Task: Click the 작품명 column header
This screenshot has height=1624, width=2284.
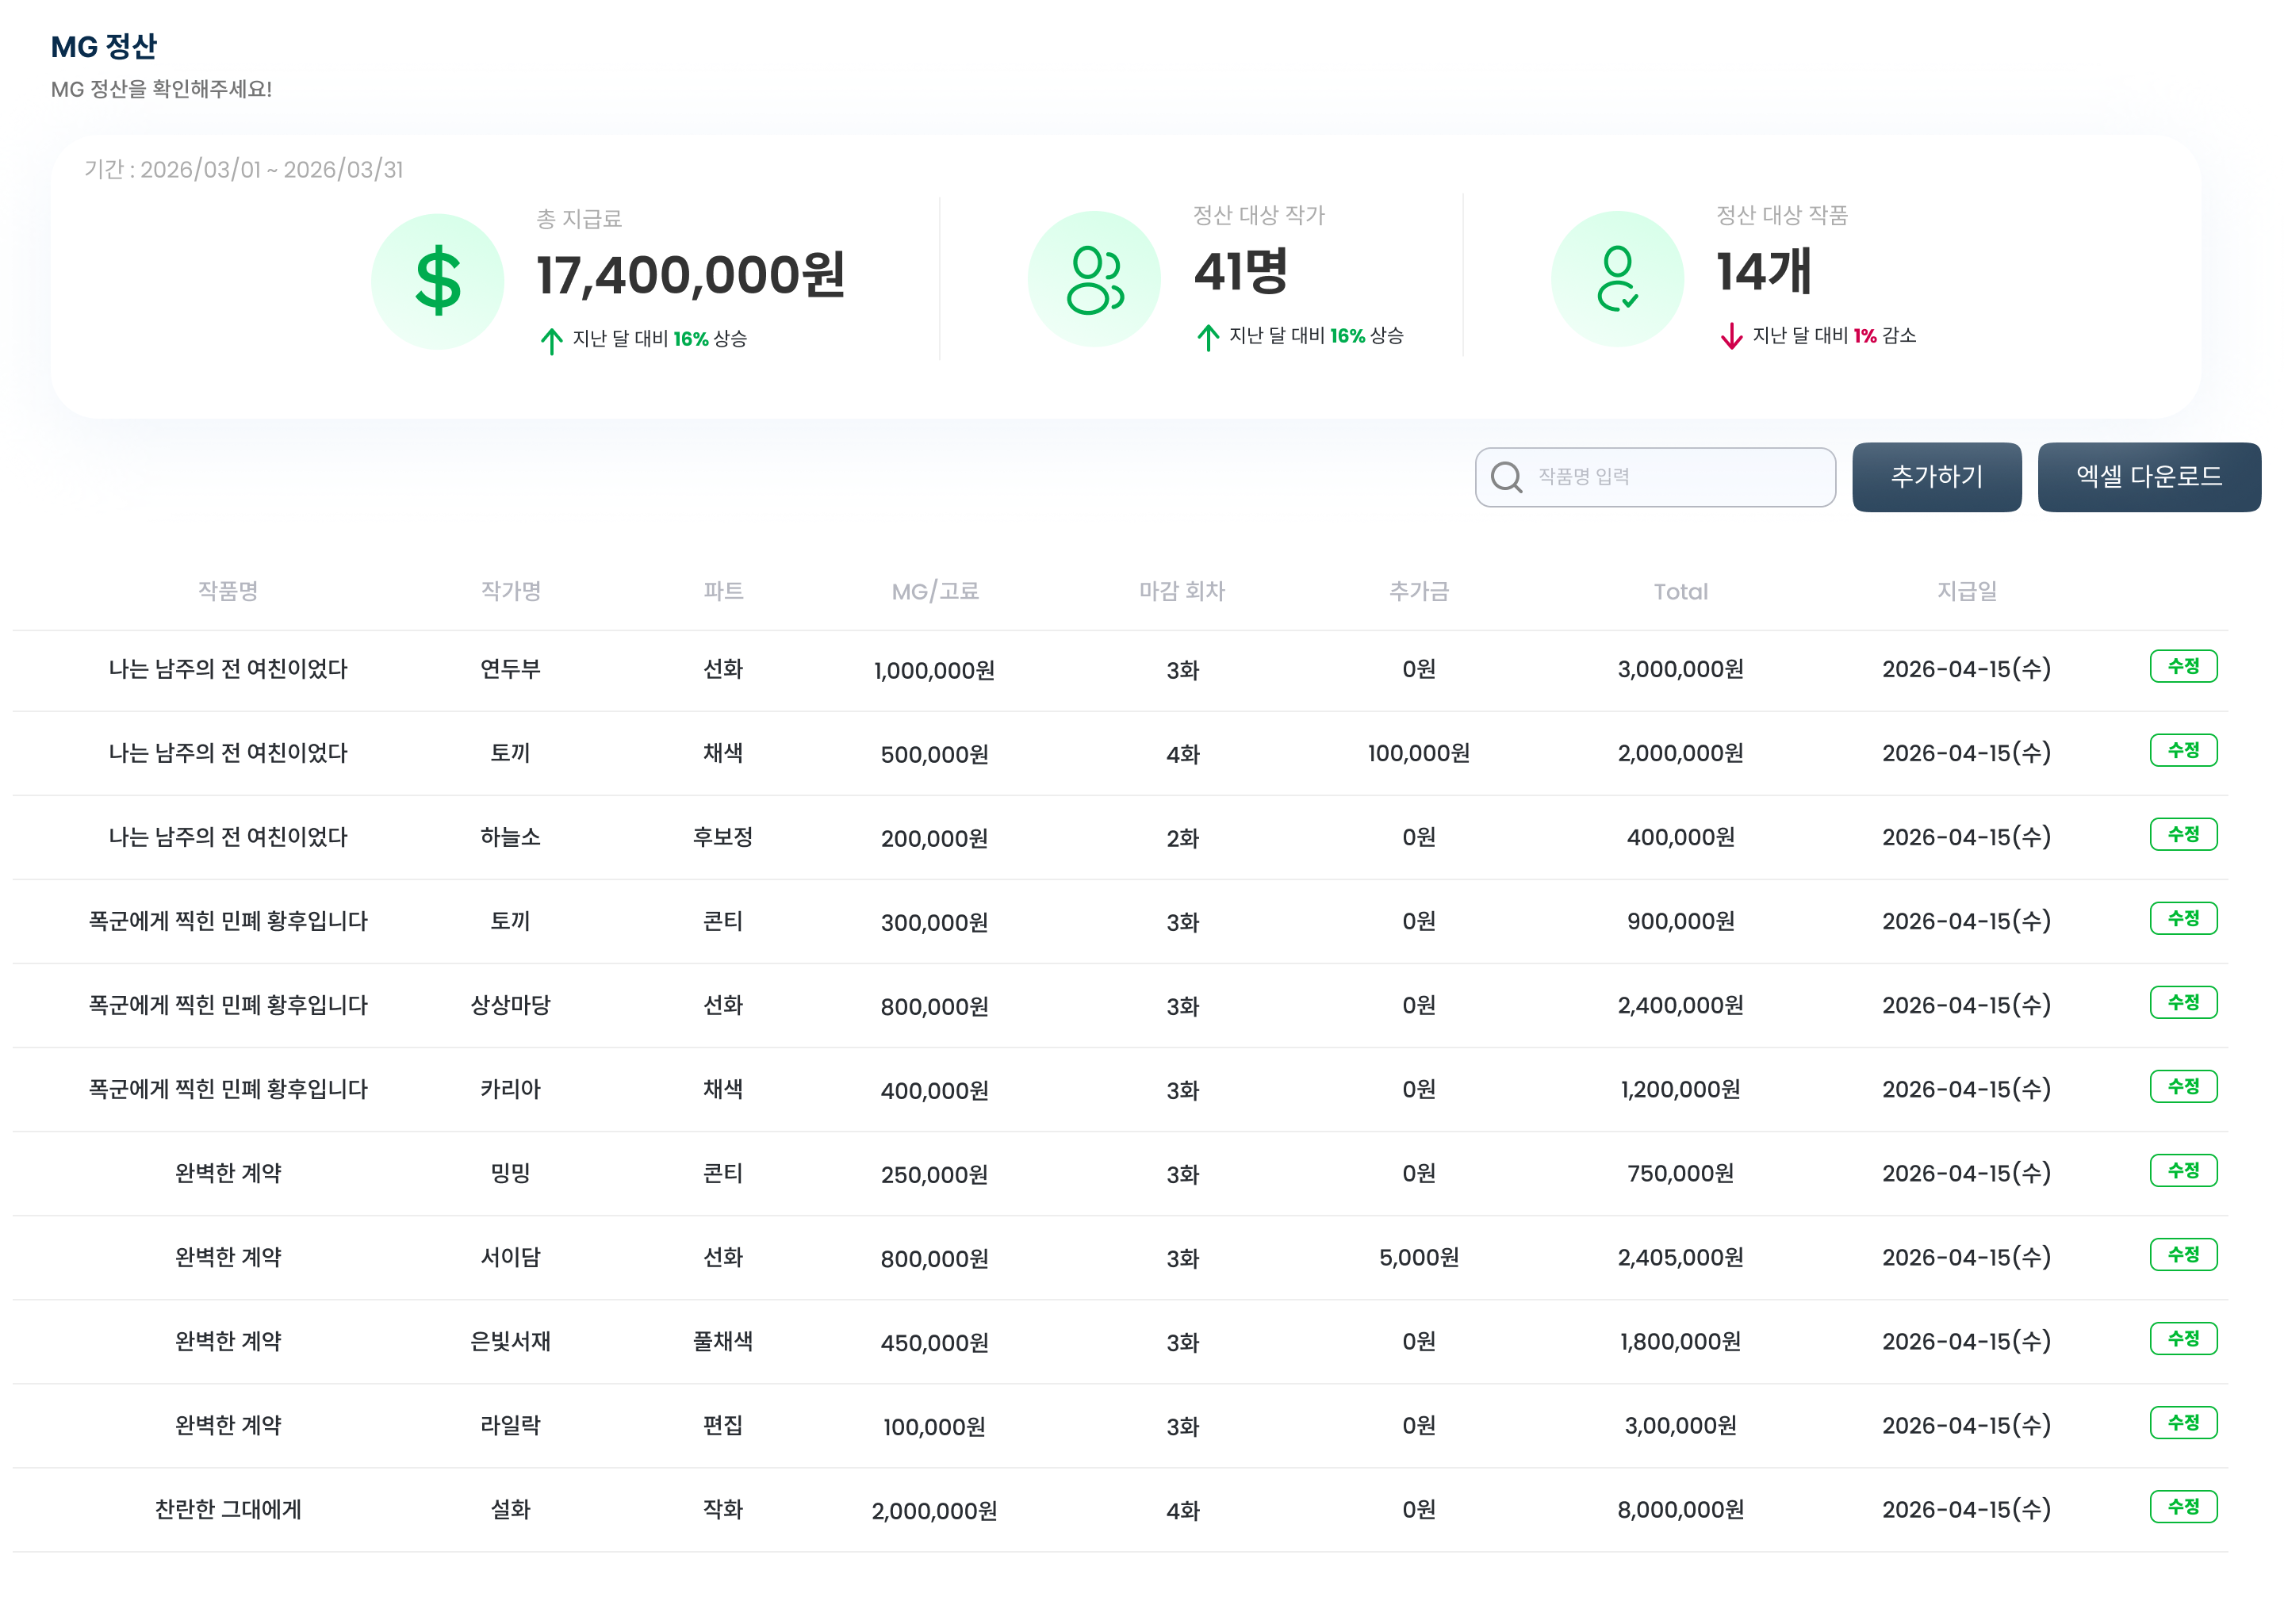Action: 228,591
